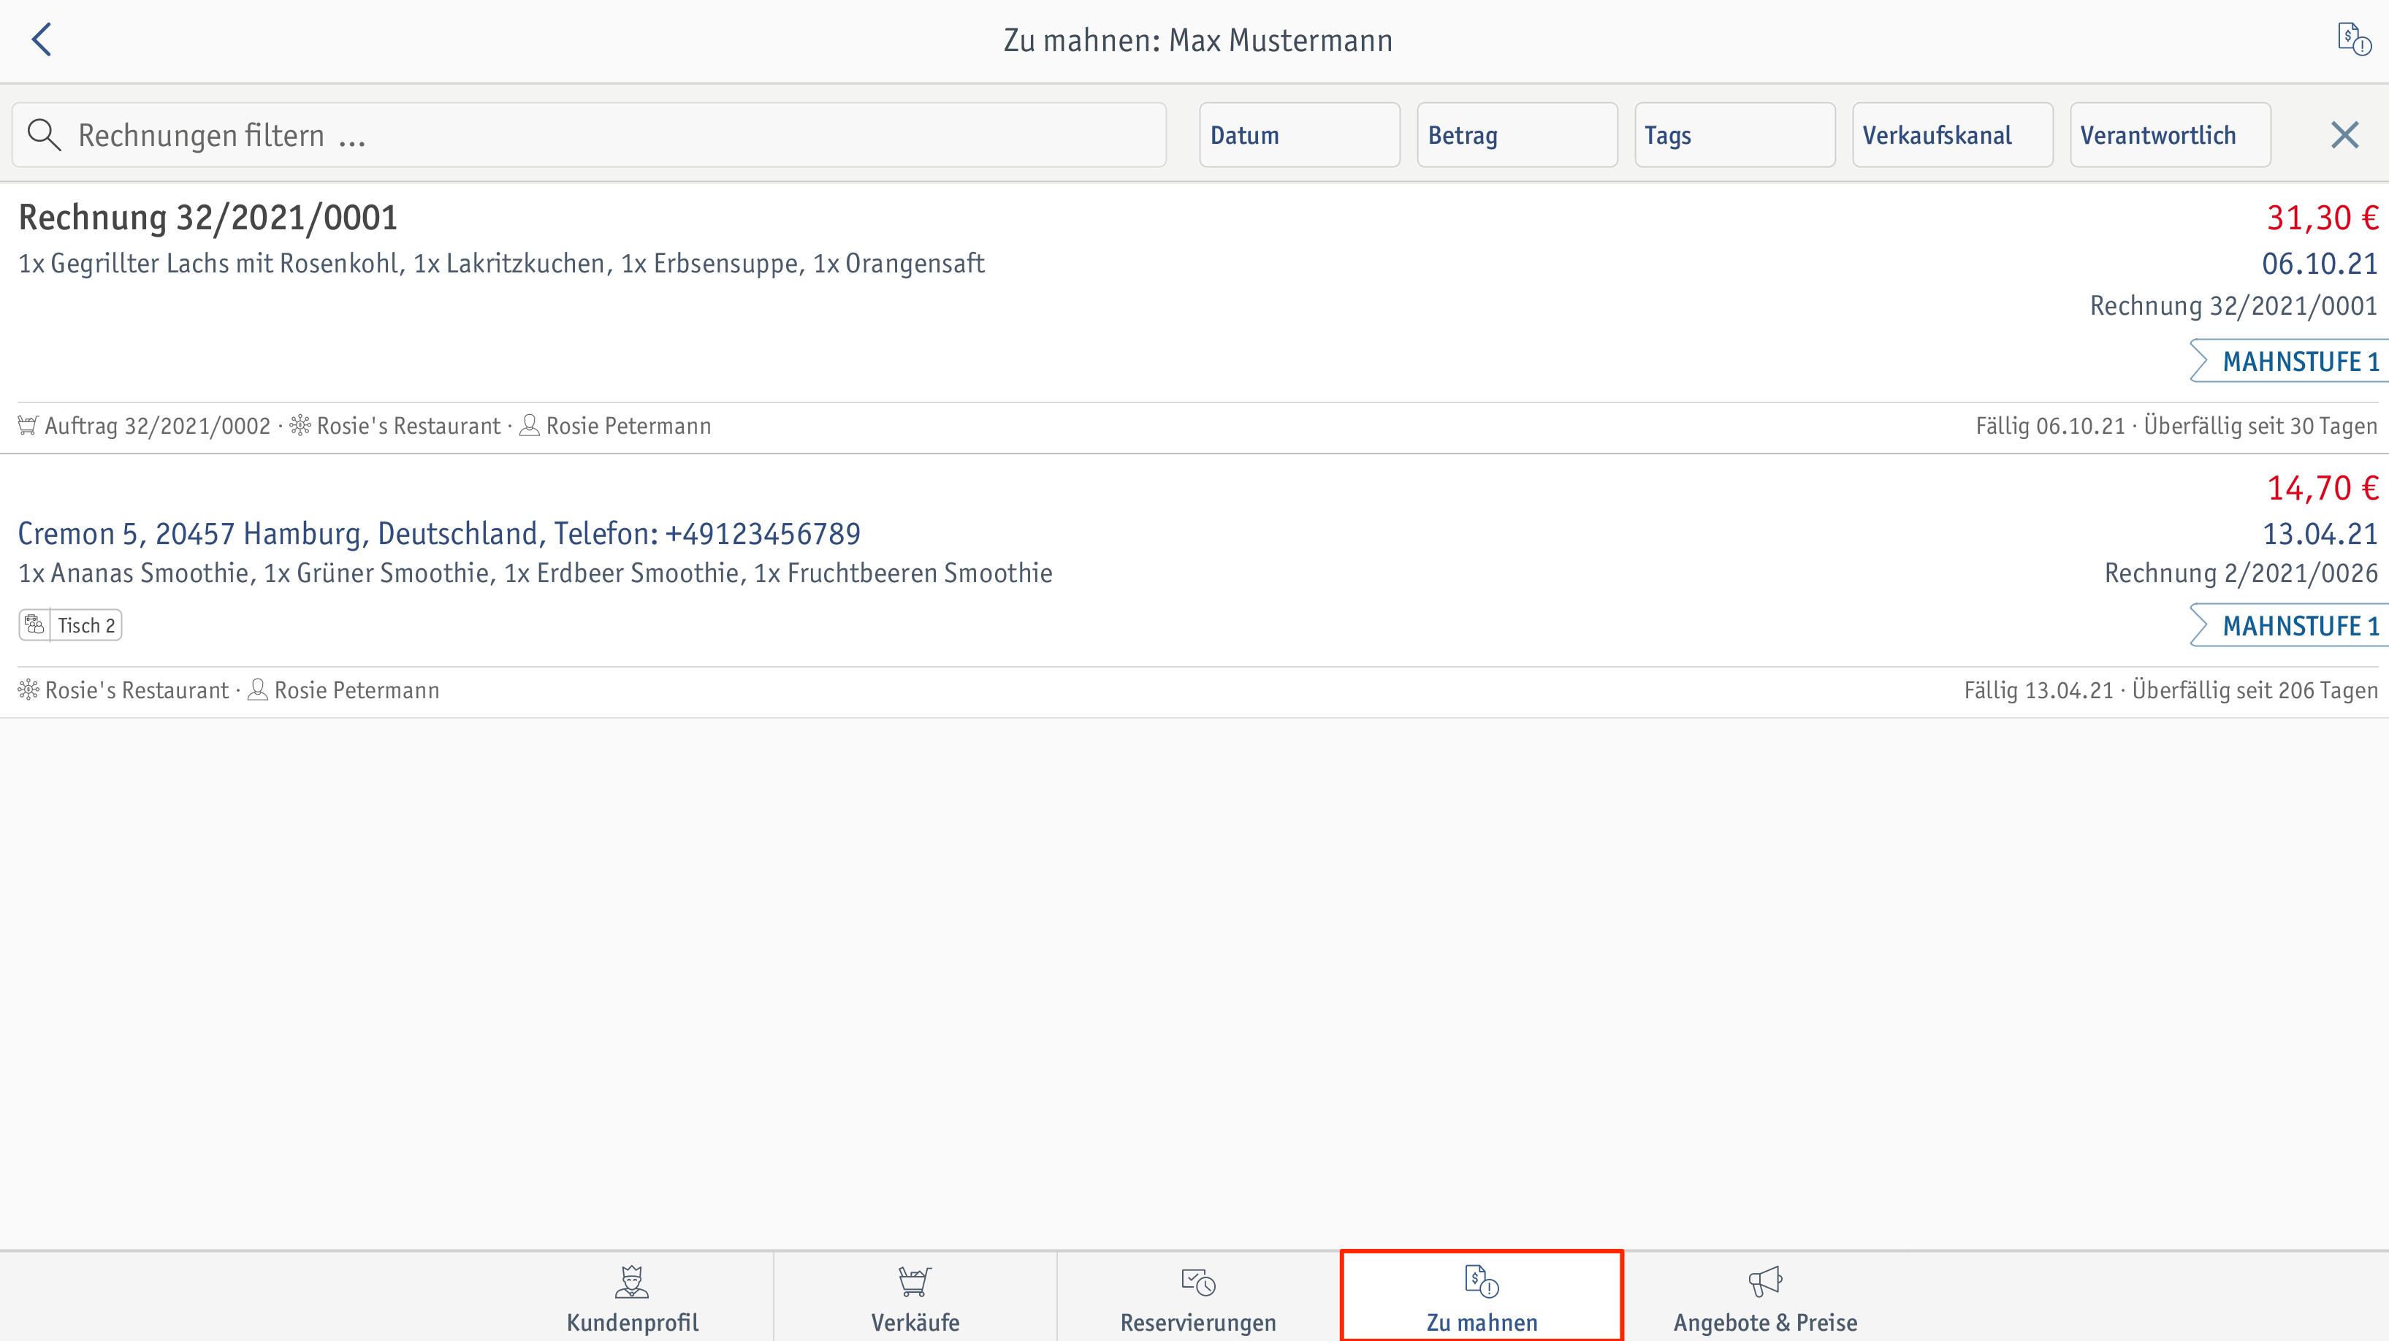Select the Zu mahnen tab label

pyautogui.click(x=1481, y=1323)
